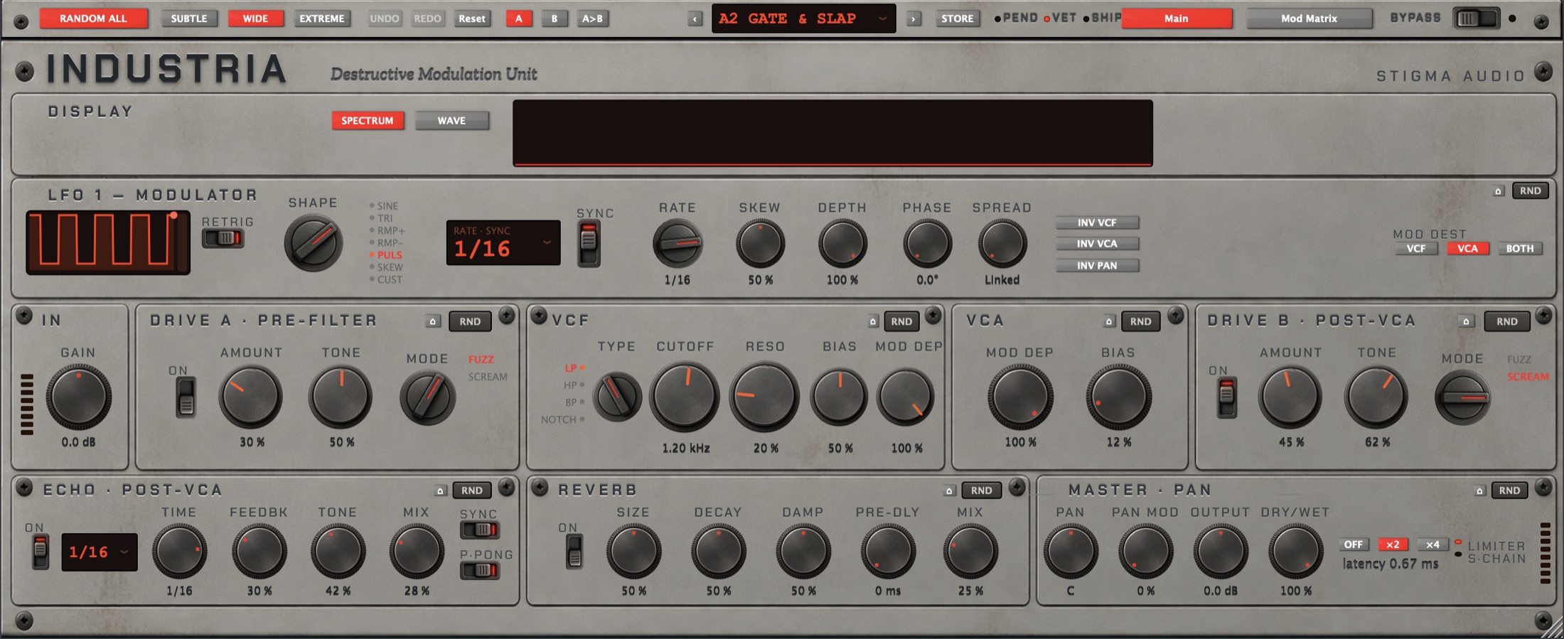Click the VCF TYPE selector knob

[x=617, y=397]
